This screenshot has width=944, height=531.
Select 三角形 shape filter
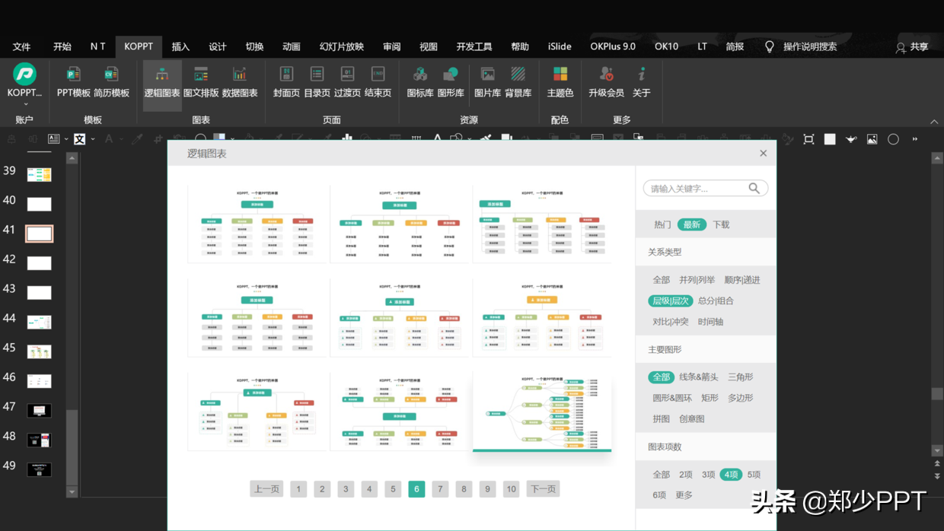(740, 377)
